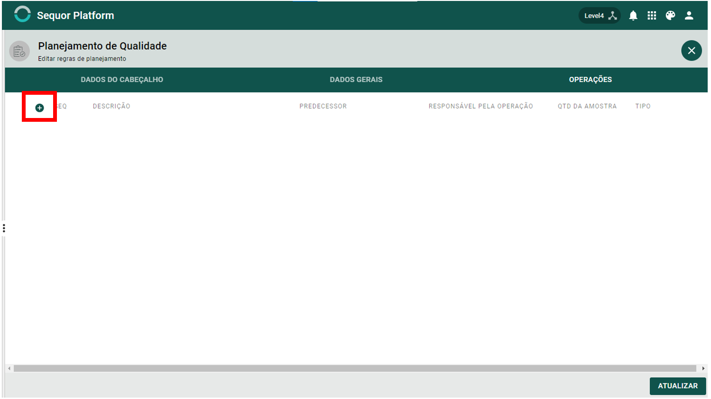Click the add operation plus icon
711x399 pixels.
[39, 108]
